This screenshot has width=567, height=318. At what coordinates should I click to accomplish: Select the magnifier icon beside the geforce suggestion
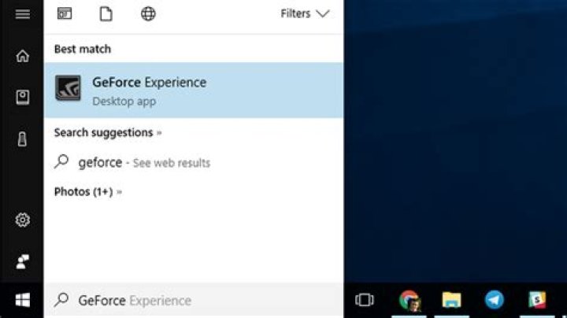pyautogui.click(x=61, y=161)
